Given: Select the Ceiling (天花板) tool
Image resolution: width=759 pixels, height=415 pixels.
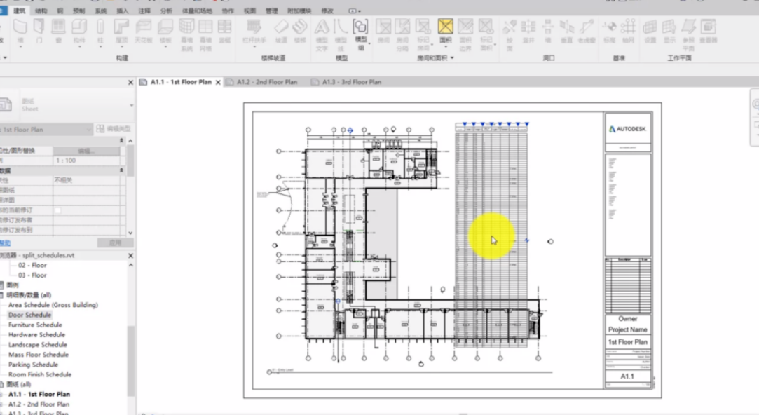Looking at the screenshot, I should tap(143, 32).
